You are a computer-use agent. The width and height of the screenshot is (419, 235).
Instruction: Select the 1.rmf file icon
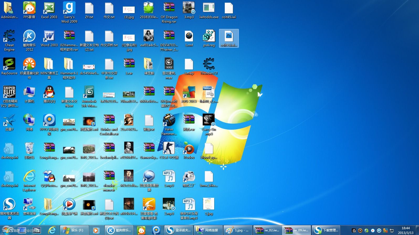[x=189, y=39]
